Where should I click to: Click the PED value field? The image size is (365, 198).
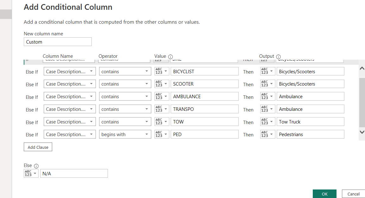[x=205, y=134]
